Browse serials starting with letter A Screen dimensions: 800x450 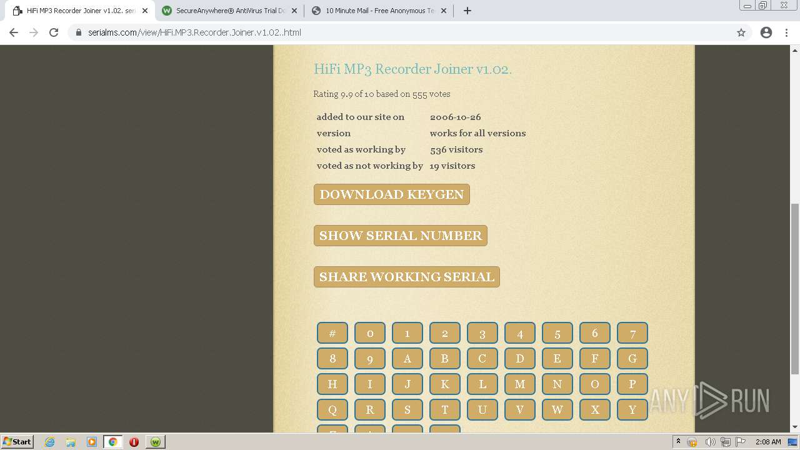(x=407, y=359)
